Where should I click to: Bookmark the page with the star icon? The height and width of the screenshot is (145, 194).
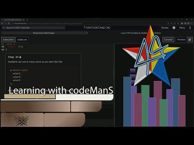tap(178, 23)
